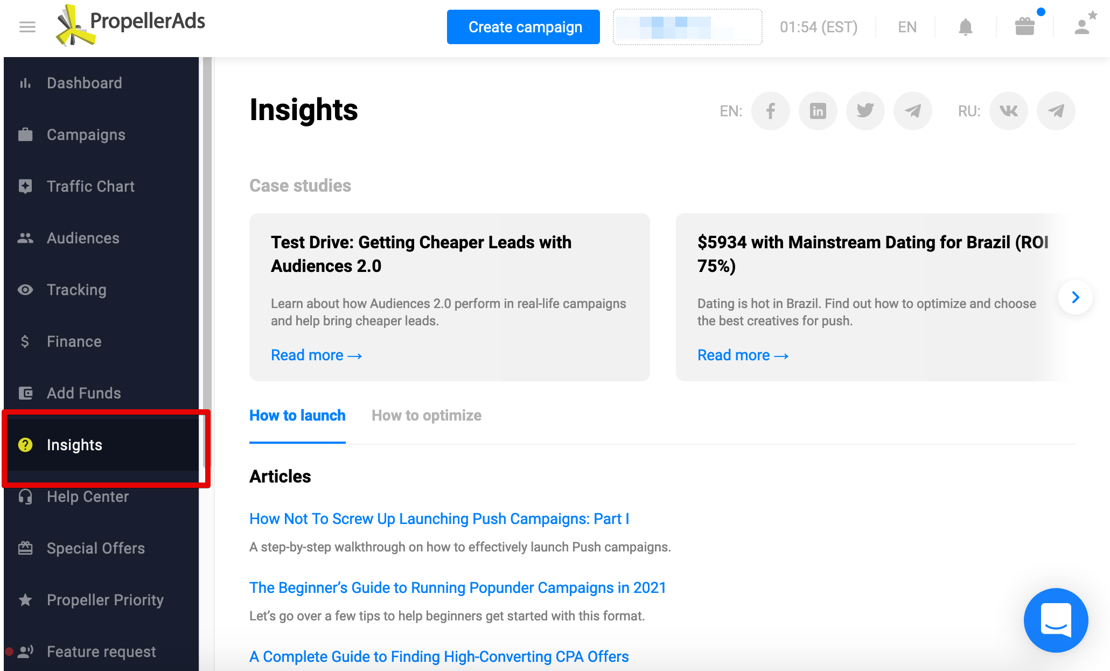1110x671 pixels.
Task: Open Tracking in the sidebar
Action: pos(101,290)
